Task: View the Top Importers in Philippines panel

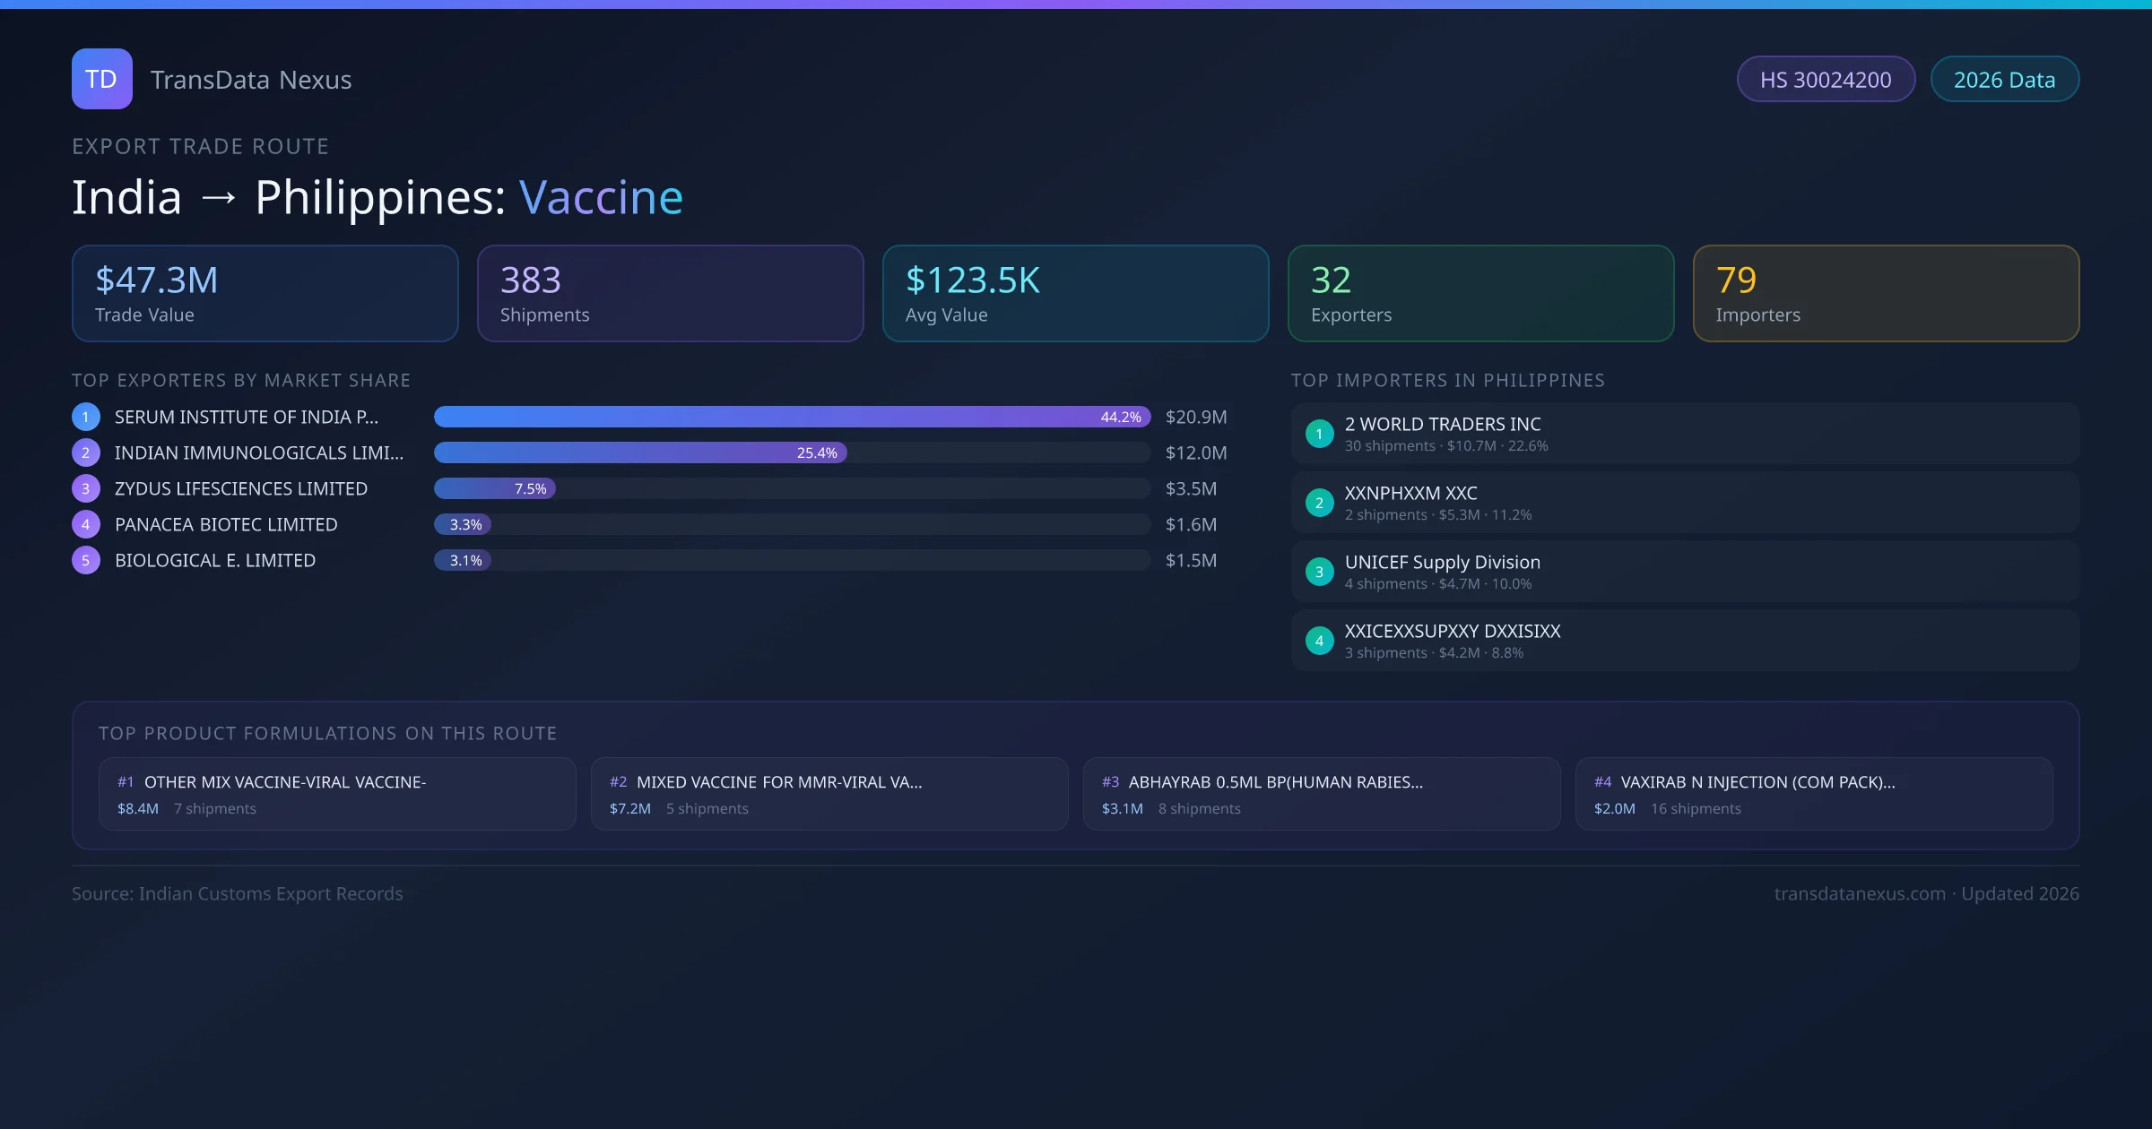Action: tap(1448, 380)
